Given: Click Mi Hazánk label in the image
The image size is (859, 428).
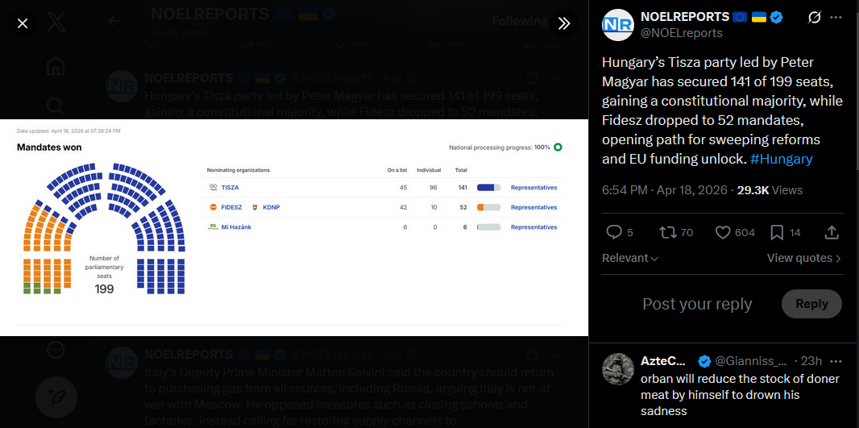Looking at the screenshot, I should coord(236,226).
